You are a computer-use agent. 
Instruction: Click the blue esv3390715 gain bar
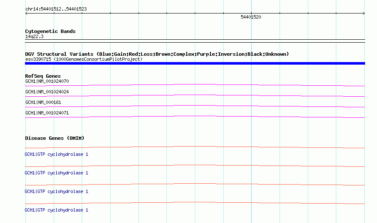tap(195, 63)
